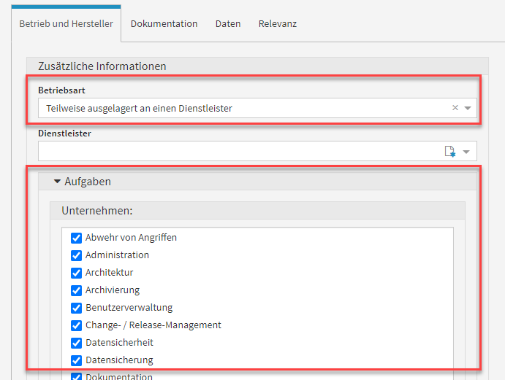Click inside the Dienstleister input field

pyautogui.click(x=240, y=151)
